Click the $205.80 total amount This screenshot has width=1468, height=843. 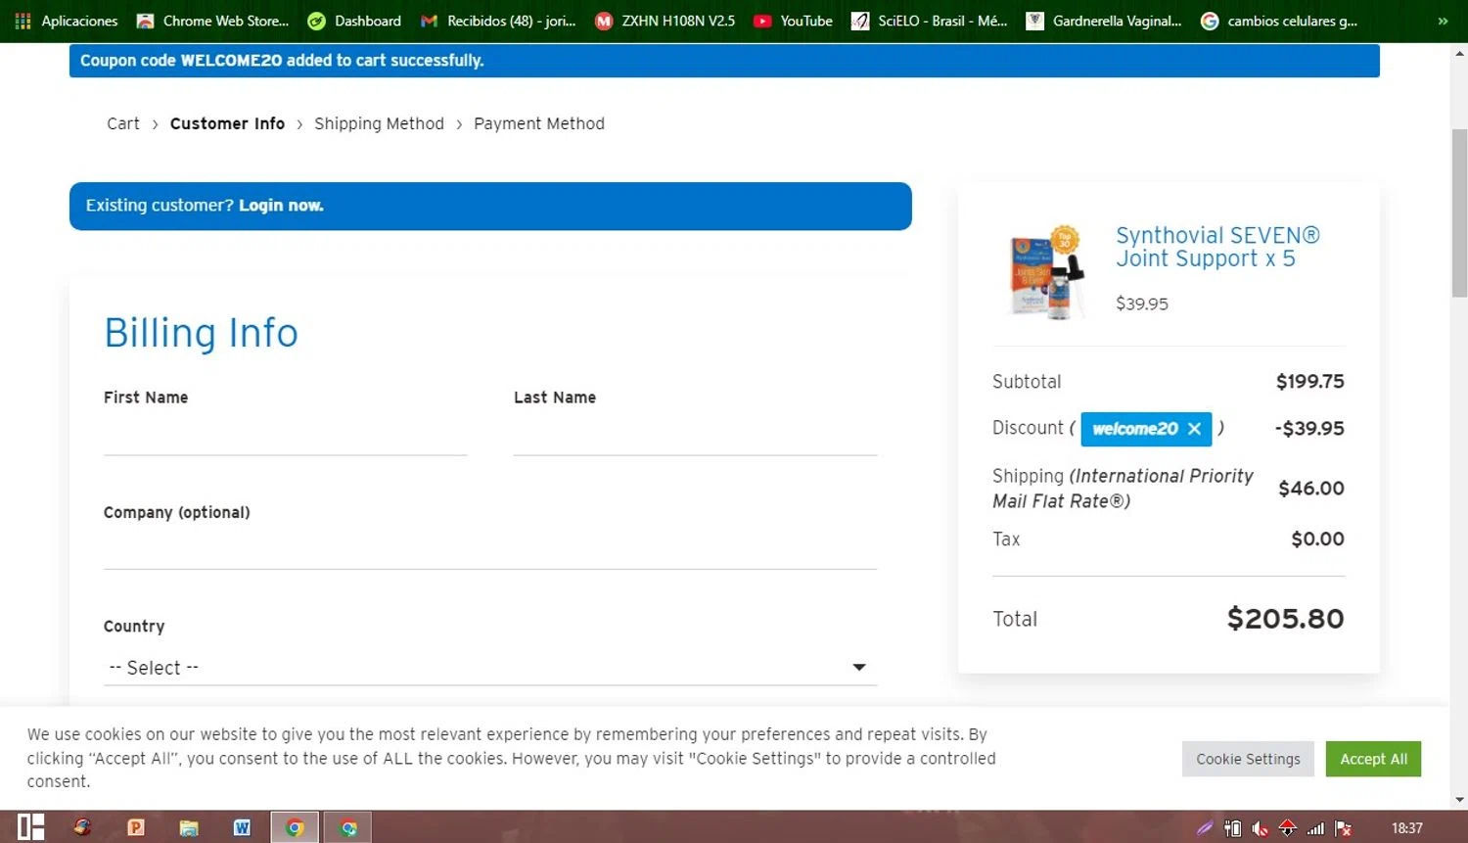coord(1286,619)
